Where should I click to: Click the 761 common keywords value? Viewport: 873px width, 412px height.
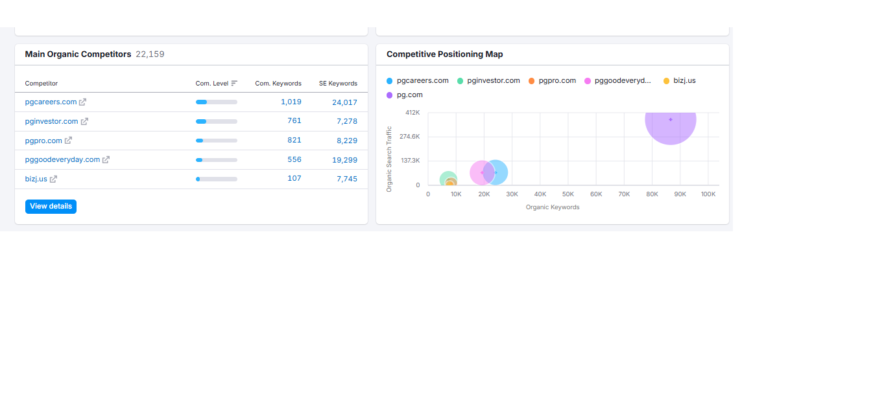pos(294,120)
